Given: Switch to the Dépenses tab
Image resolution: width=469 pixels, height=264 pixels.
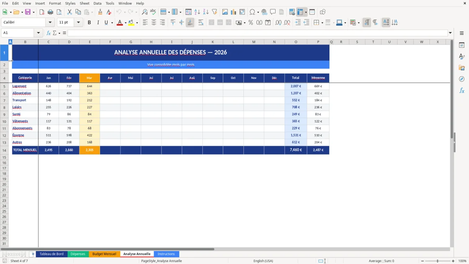Looking at the screenshot, I should pyautogui.click(x=78, y=254).
